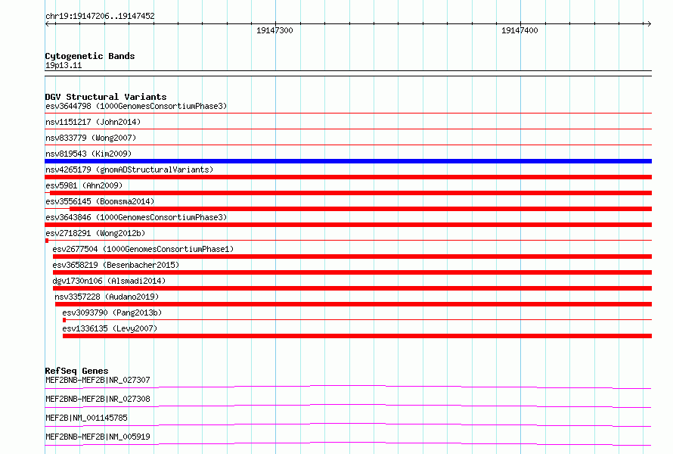The width and height of the screenshot is (673, 454).
Task: Click the 19147400 ruler position label
Action: coord(519,30)
